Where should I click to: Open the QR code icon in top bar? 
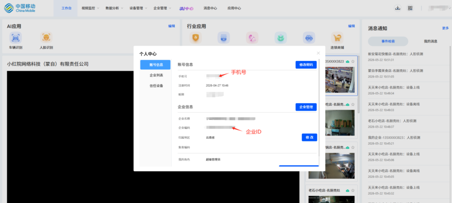pos(410,8)
